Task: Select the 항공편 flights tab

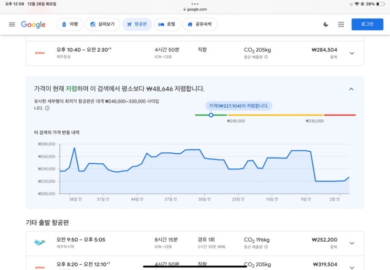Action: (x=137, y=24)
